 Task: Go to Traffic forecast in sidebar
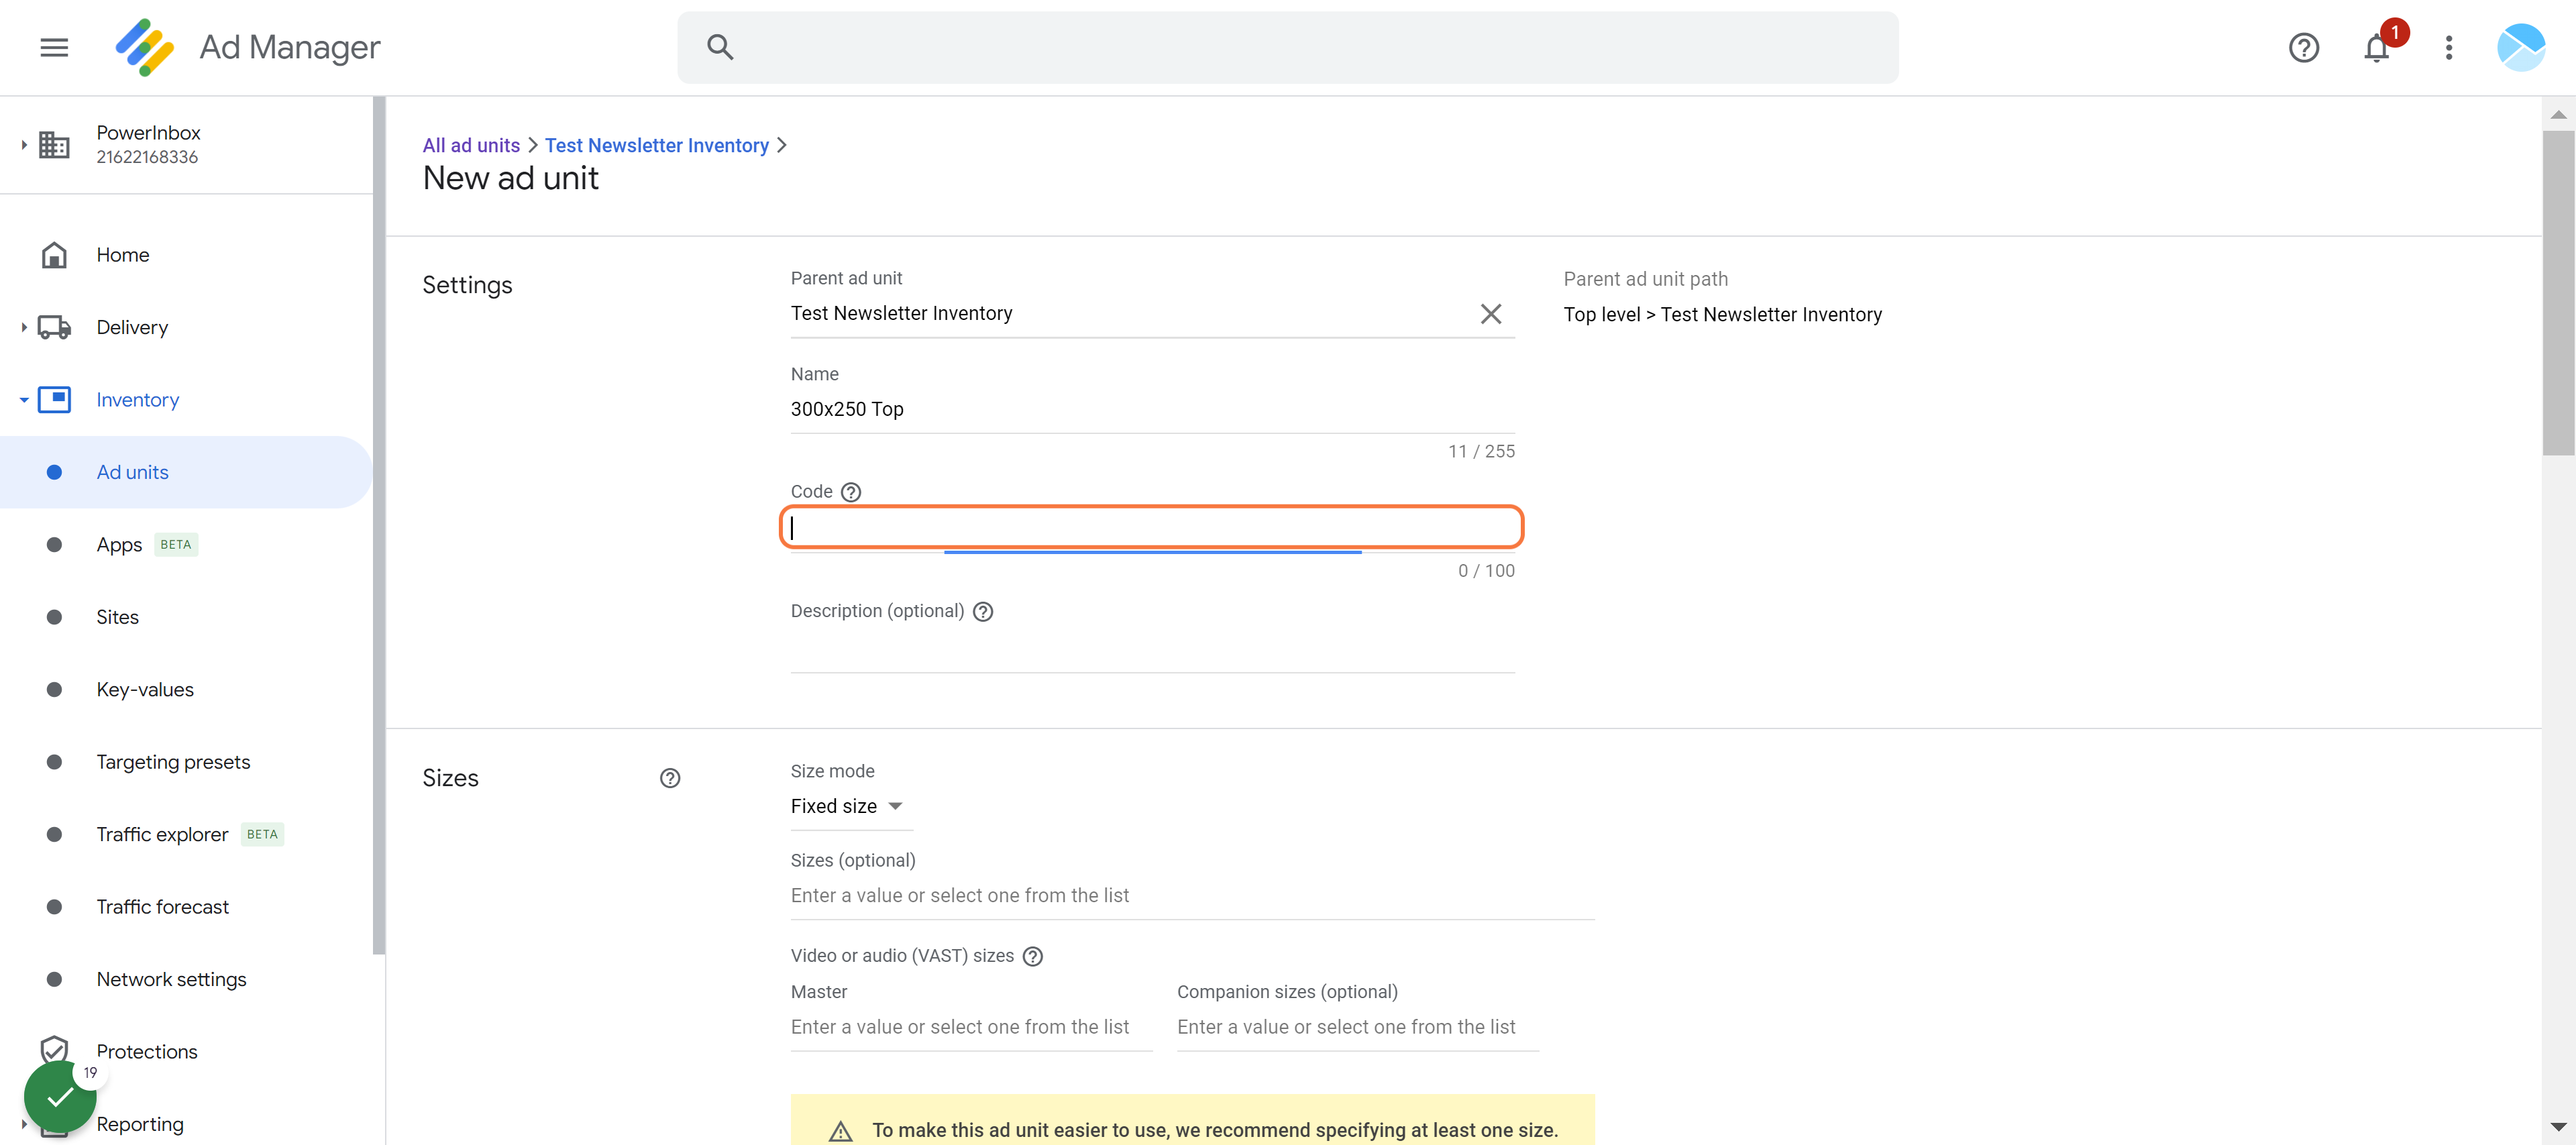click(x=162, y=907)
